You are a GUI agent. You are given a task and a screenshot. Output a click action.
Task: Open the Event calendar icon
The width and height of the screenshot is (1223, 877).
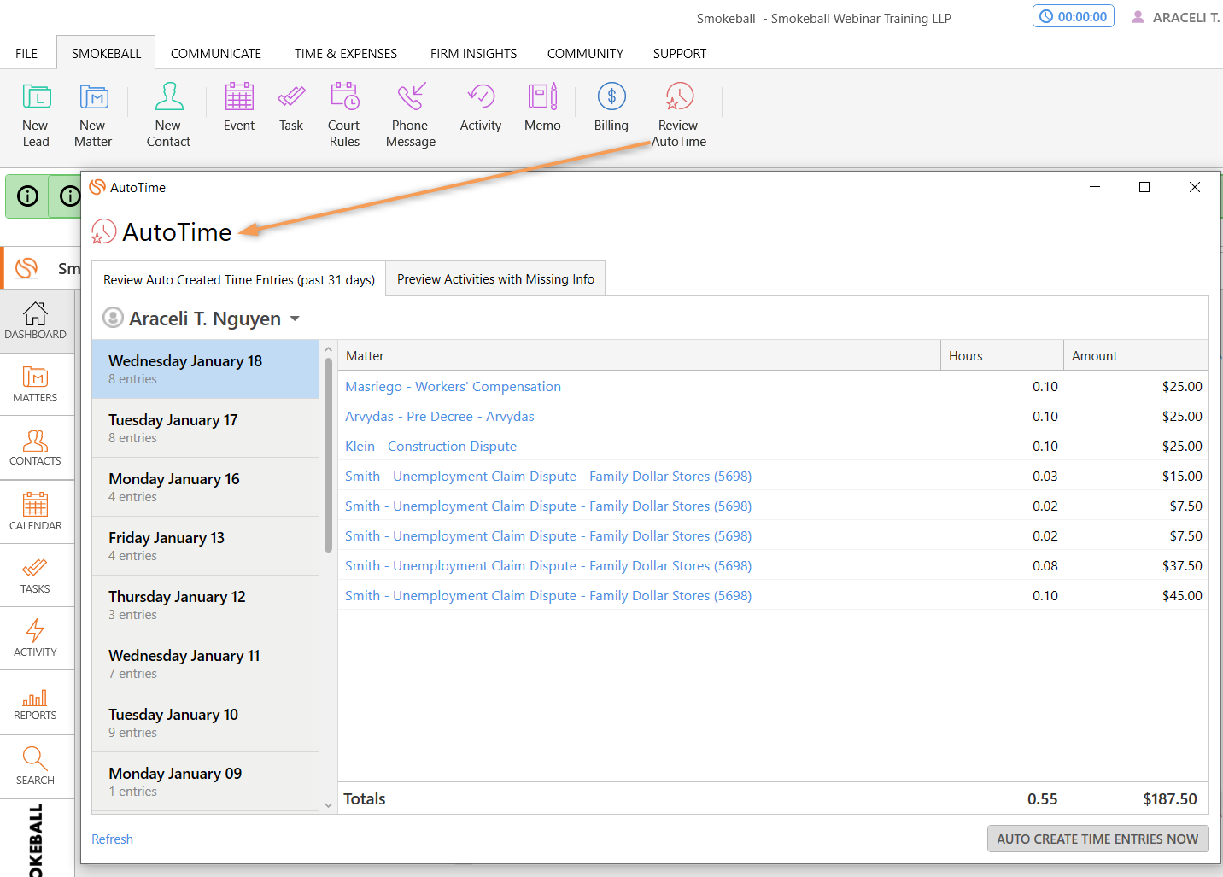pos(239,108)
